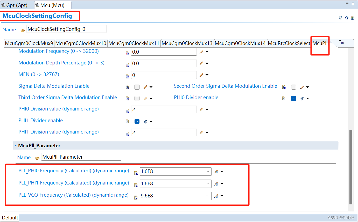Viewport: 358px width, 222px height.
Task: Click type icon before PHI0 Division value field
Action: click(127, 111)
